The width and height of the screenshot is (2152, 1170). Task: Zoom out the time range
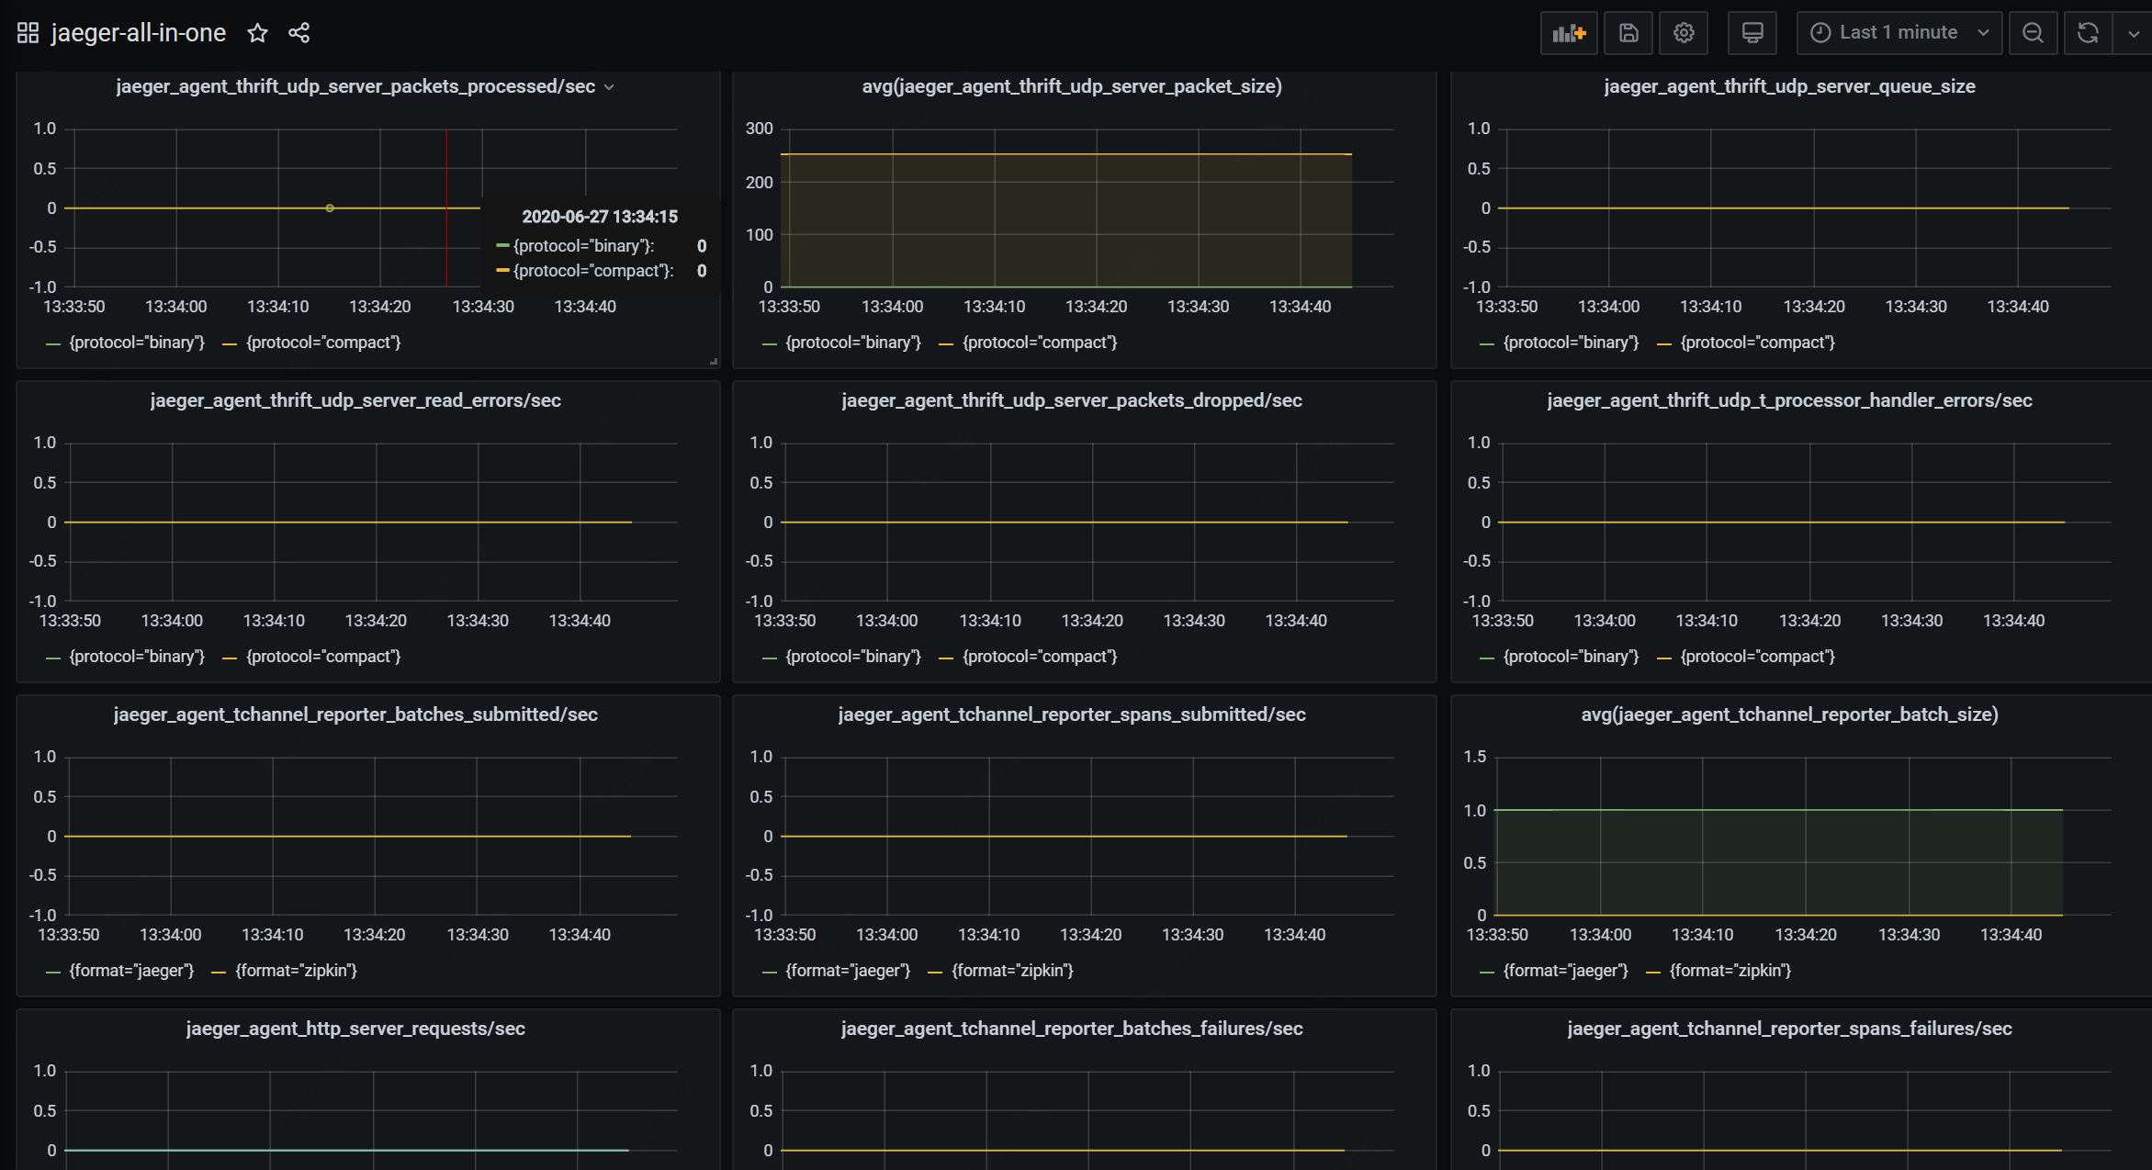coord(2033,33)
